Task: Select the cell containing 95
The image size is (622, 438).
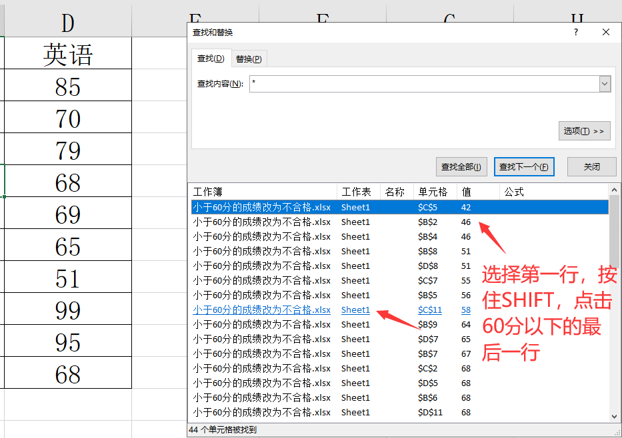Action: [x=68, y=341]
